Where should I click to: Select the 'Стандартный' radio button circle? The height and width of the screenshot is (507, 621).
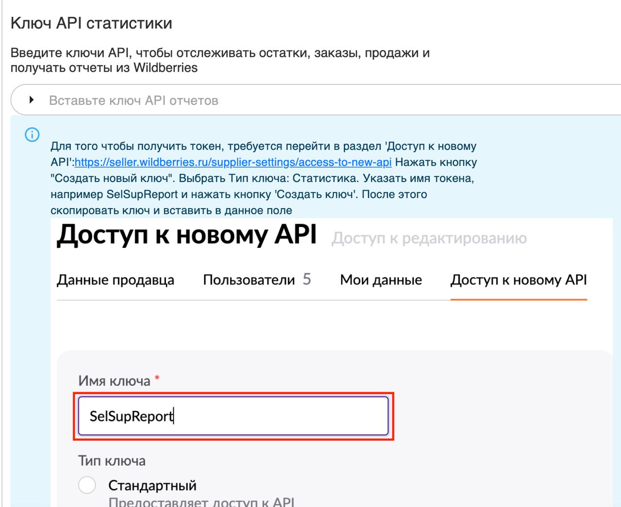coord(87,485)
